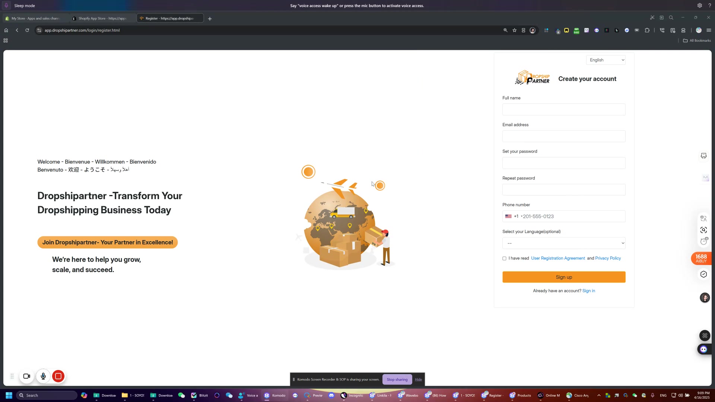Open the User Registration Agreement link

coord(558,258)
